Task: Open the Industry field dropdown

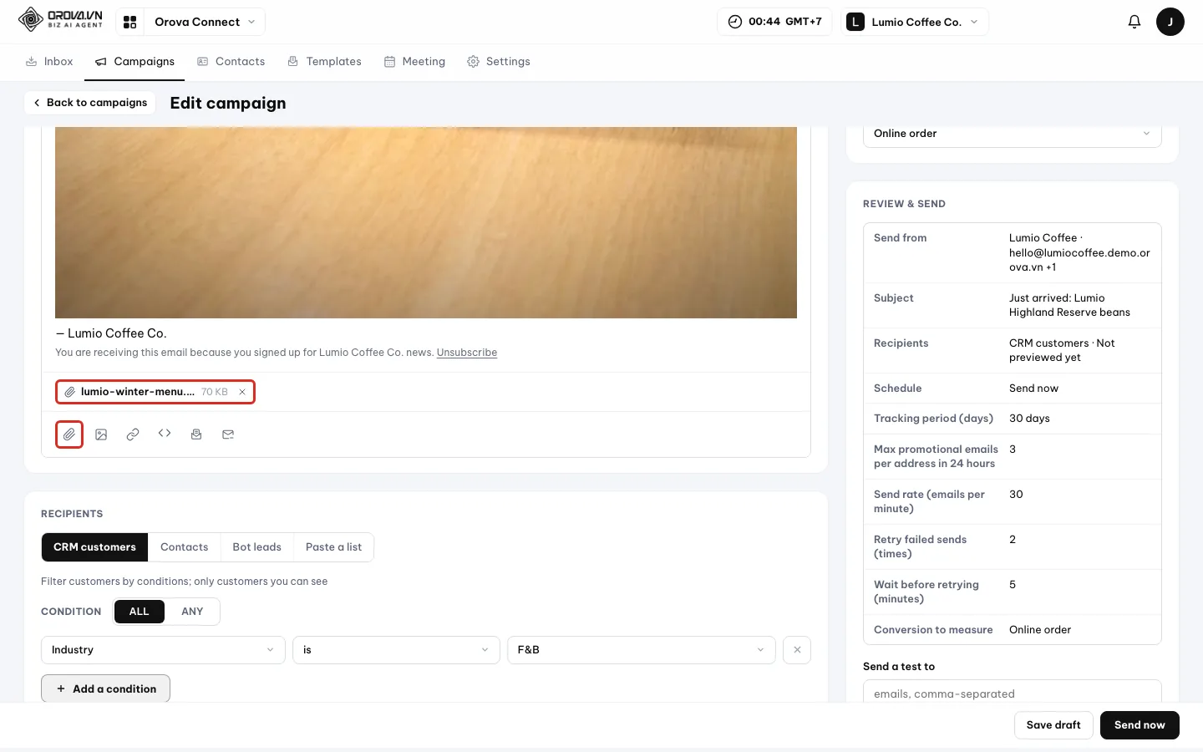Action: pyautogui.click(x=163, y=650)
